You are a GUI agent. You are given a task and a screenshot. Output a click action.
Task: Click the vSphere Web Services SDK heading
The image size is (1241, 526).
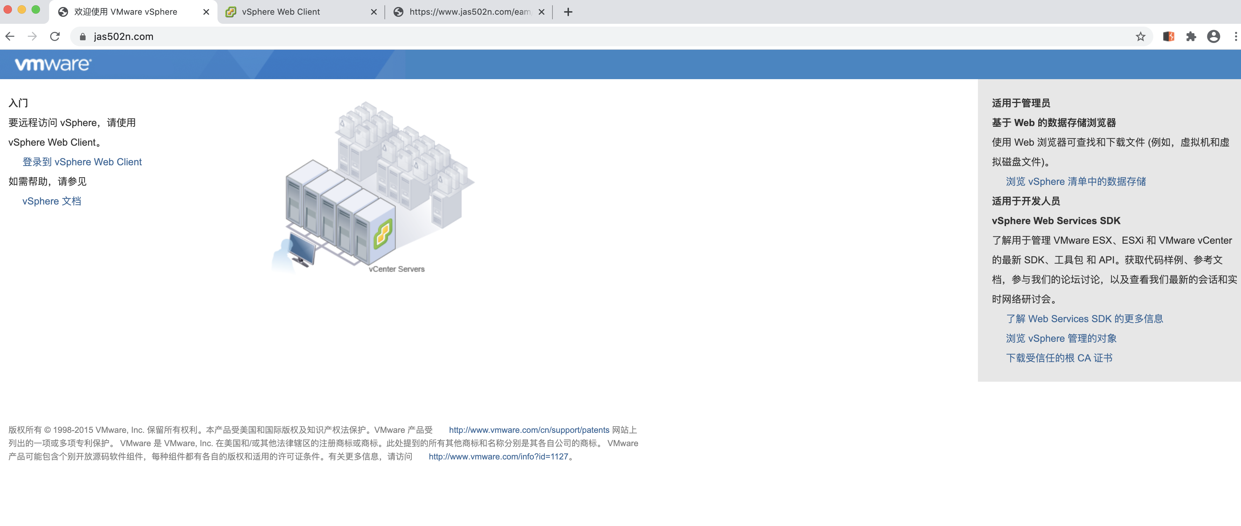[x=1056, y=221]
